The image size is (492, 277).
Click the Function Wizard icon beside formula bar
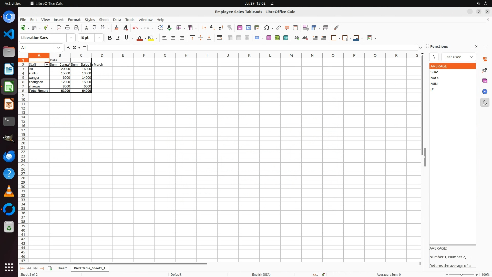tap(68, 48)
